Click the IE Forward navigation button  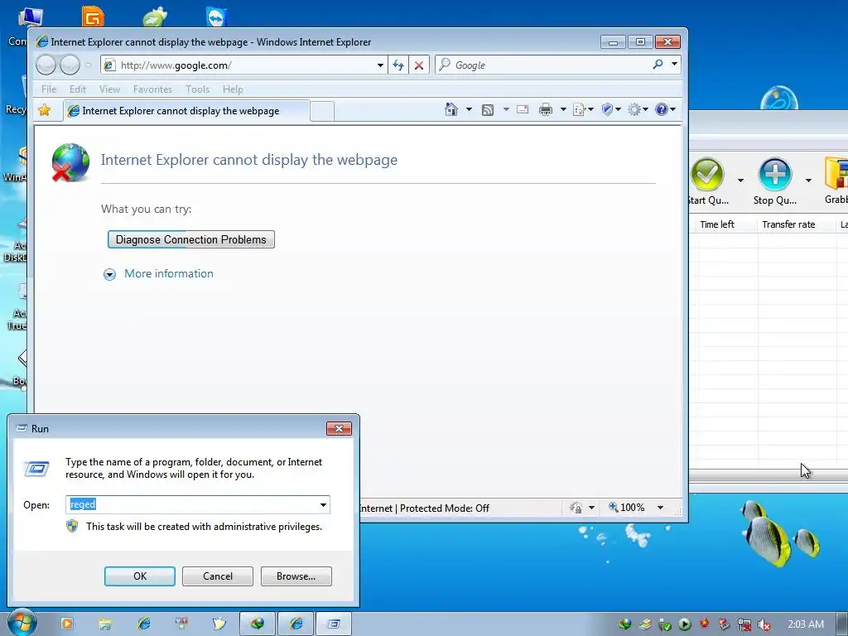(70, 65)
